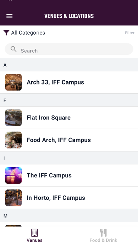Tap The IFF Campus thumbnail
Screen dimensions: 138x246
[x=13, y=175]
